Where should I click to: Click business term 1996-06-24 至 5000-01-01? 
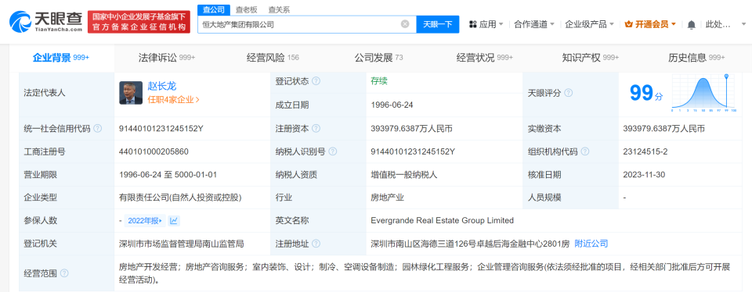coord(168,174)
